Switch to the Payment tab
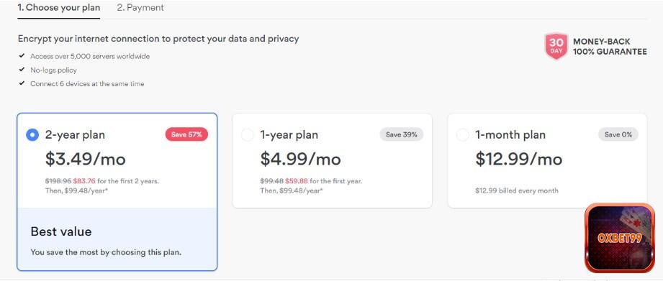The image size is (663, 281). pos(140,8)
